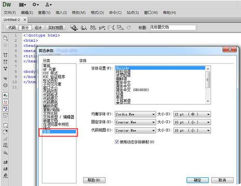241x186 pixels.
Task: Close the Untitled-2 document tab
Action: [x=25, y=20]
